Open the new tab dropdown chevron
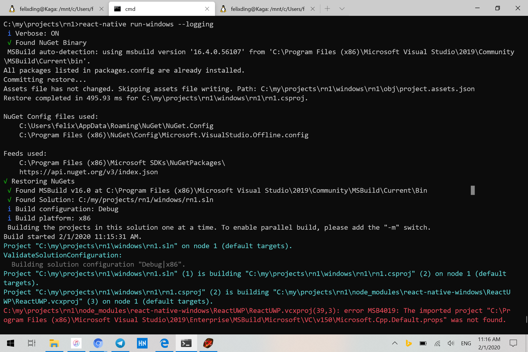This screenshot has height=352, width=528. click(x=342, y=9)
